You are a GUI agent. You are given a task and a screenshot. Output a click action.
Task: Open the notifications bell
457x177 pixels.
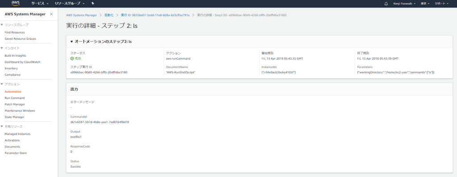point(386,4)
